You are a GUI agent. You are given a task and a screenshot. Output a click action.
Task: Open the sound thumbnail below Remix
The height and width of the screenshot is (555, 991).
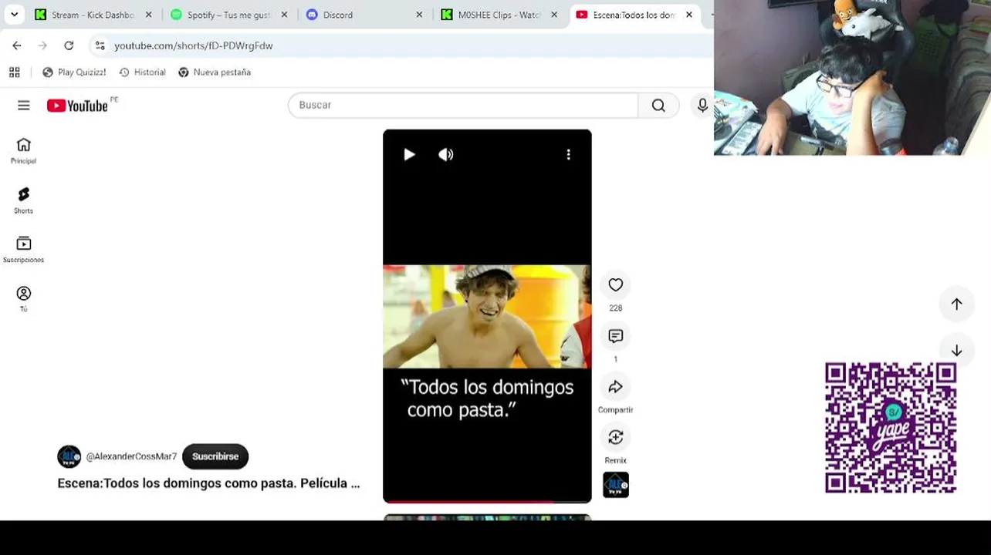tap(616, 485)
